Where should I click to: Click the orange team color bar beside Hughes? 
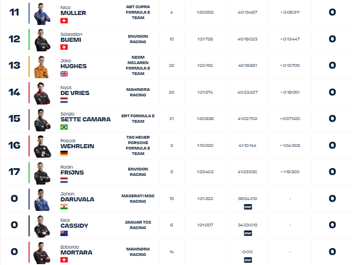click(x=29, y=66)
